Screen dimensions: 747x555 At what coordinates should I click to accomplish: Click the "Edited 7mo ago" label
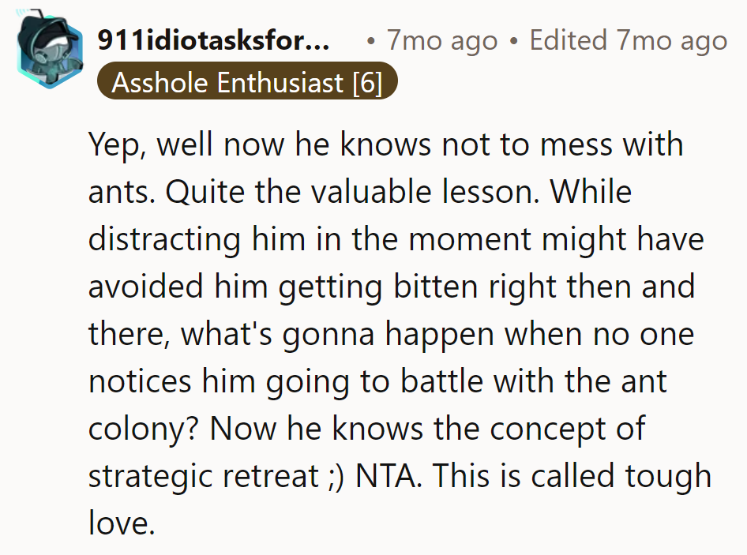(629, 41)
